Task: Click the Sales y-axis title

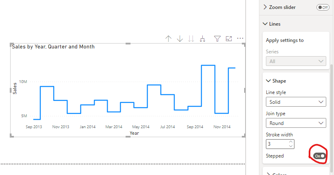Action: tap(15, 88)
